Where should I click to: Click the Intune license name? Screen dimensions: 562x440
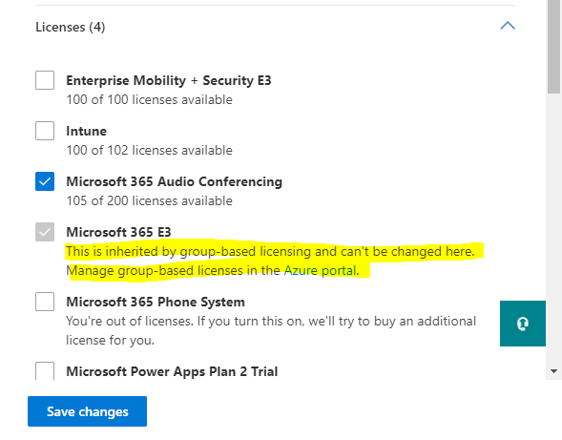pos(87,131)
